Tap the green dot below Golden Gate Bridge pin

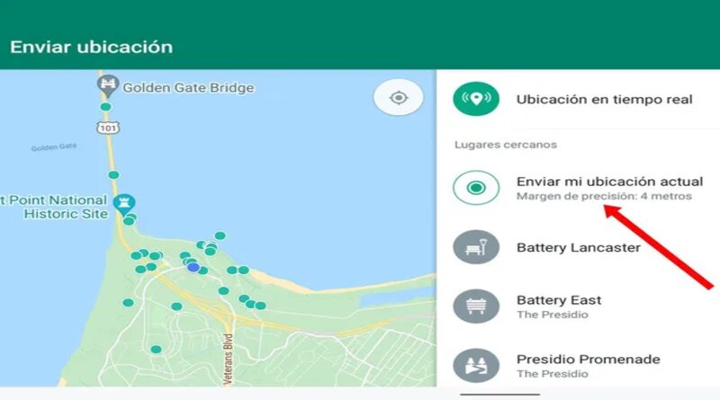tap(105, 107)
